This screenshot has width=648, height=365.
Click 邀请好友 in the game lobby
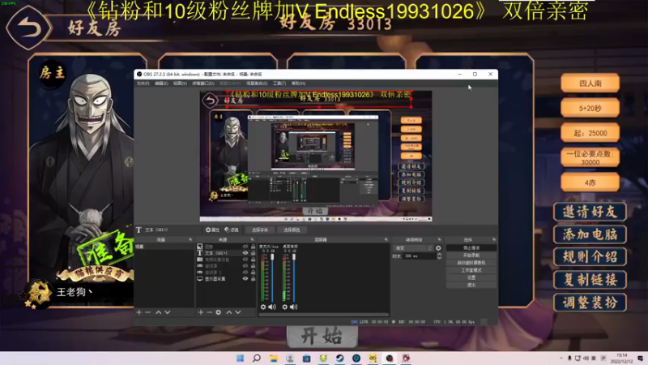pyautogui.click(x=590, y=212)
